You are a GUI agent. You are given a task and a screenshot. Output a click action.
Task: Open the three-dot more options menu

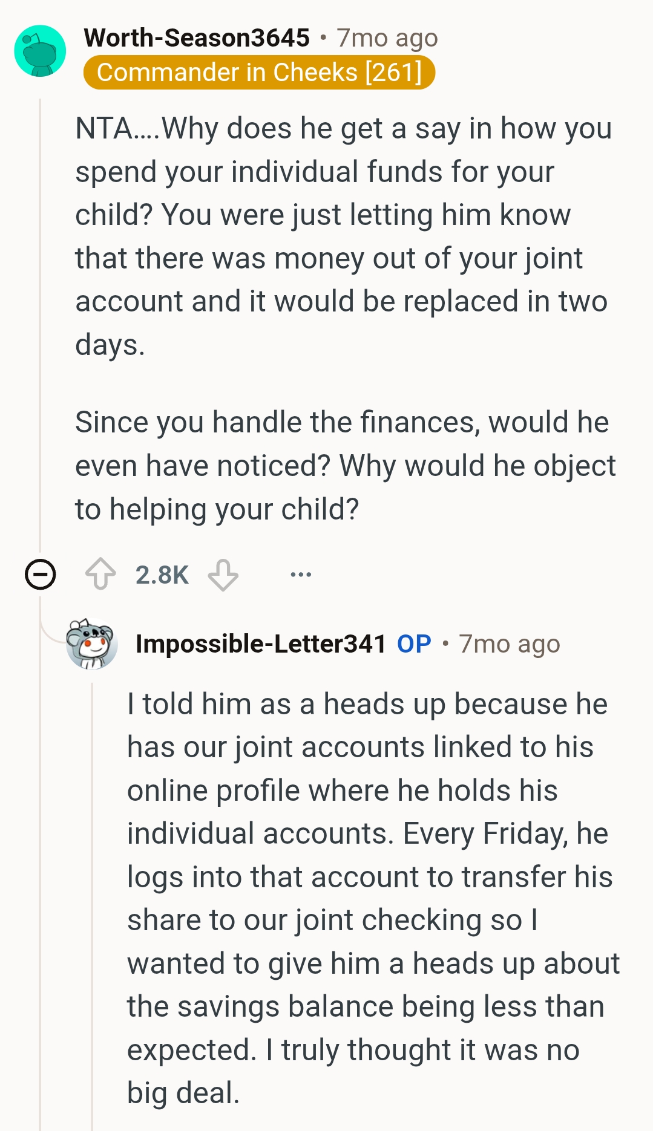pyautogui.click(x=301, y=574)
